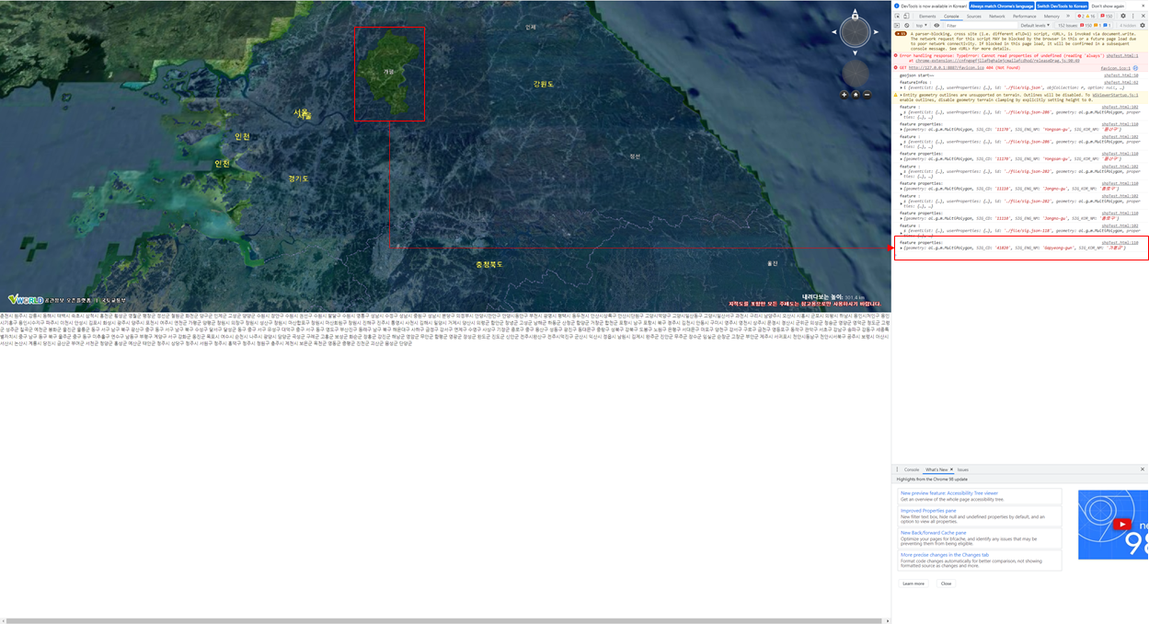
Task: Show the console sidebar icon
Action: point(897,26)
